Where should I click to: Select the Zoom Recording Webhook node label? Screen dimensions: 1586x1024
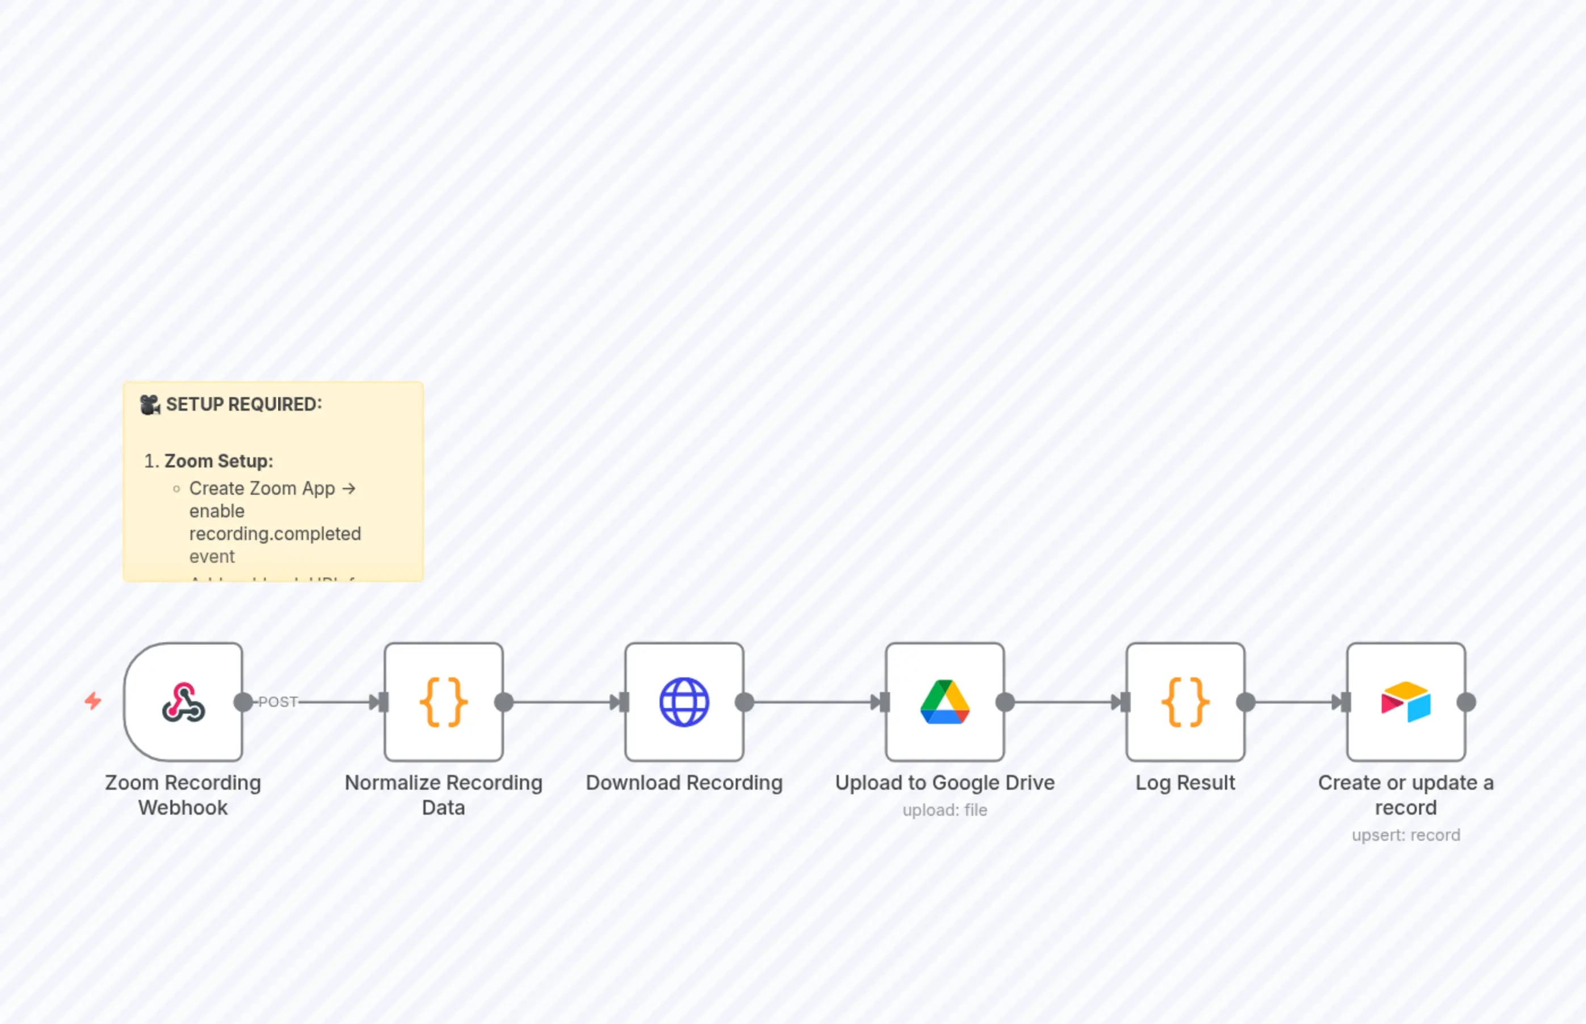pos(182,795)
